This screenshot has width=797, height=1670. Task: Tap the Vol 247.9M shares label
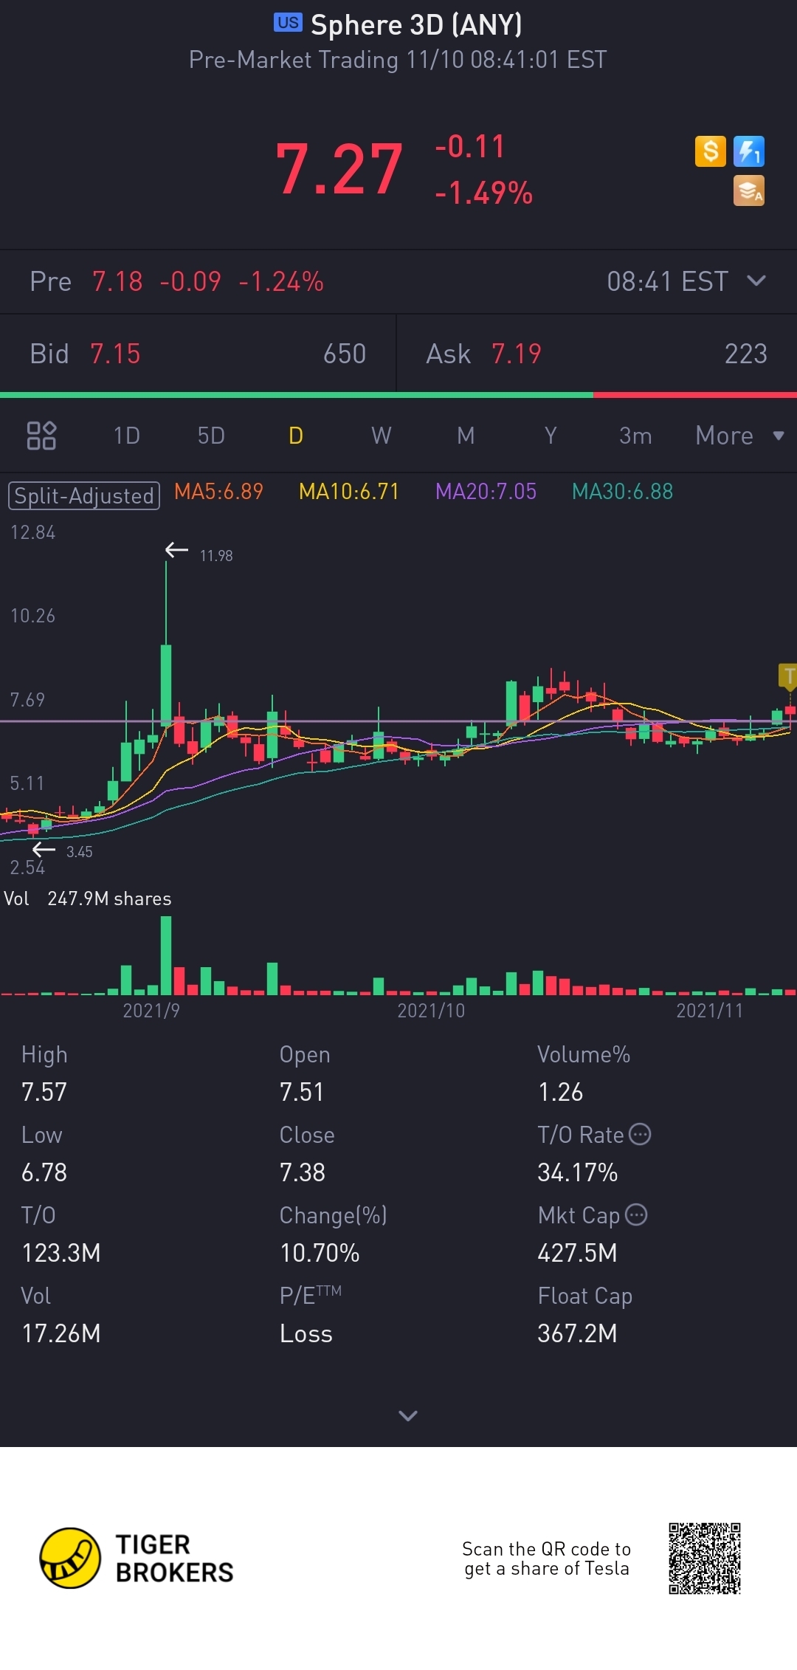(x=88, y=898)
